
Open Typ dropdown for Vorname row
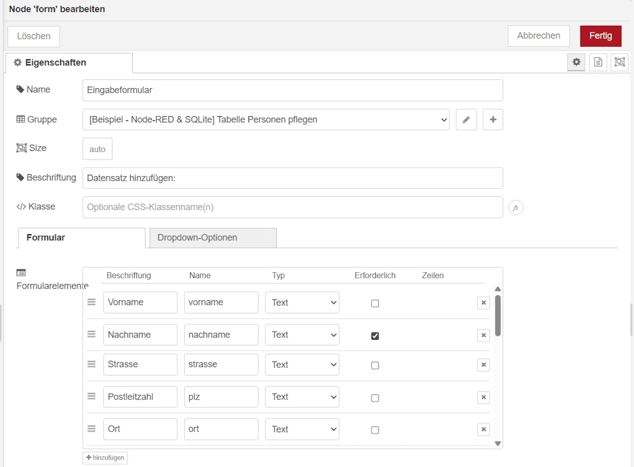[x=302, y=303]
